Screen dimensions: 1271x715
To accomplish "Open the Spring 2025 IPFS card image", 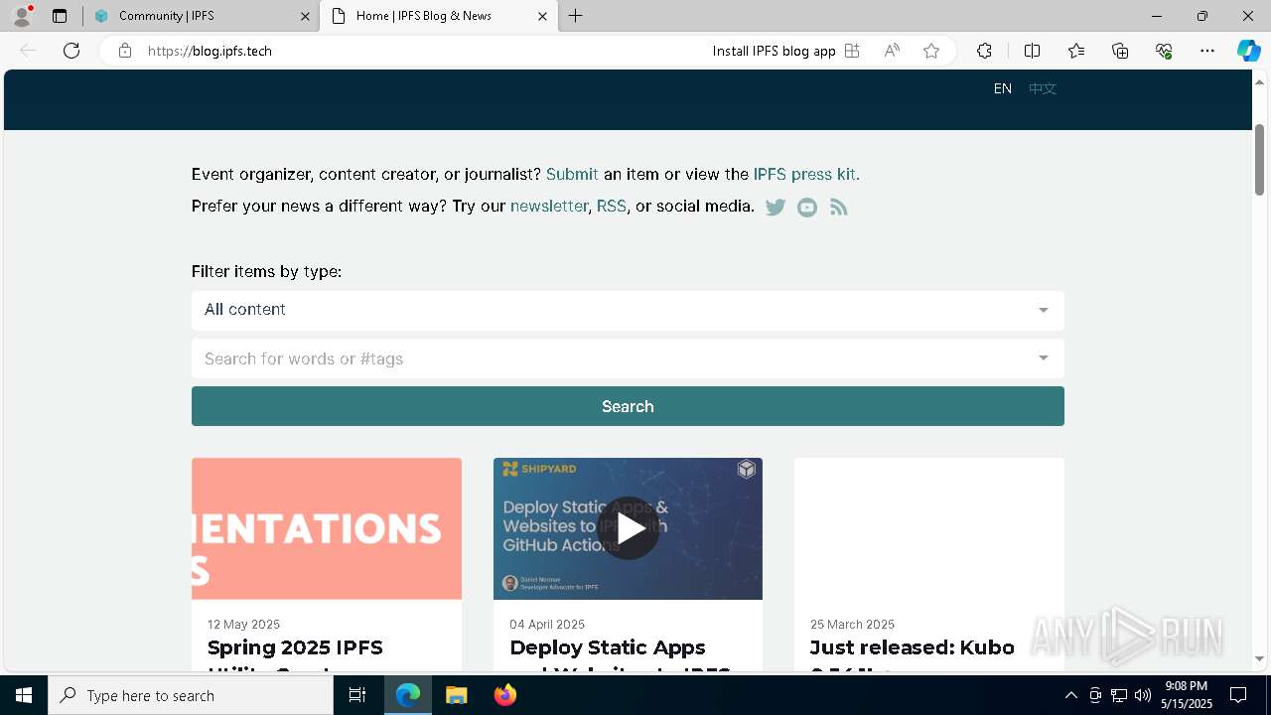I will pyautogui.click(x=327, y=528).
